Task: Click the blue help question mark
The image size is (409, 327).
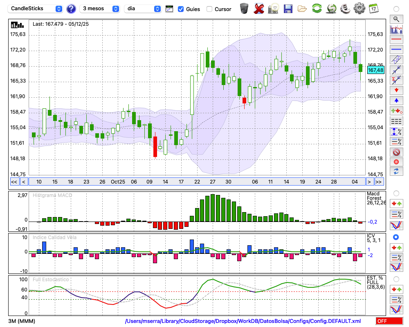Action: 71,9
